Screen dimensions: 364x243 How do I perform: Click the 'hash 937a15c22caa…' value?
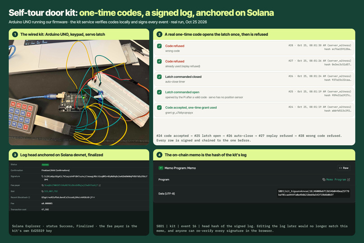click(338, 80)
